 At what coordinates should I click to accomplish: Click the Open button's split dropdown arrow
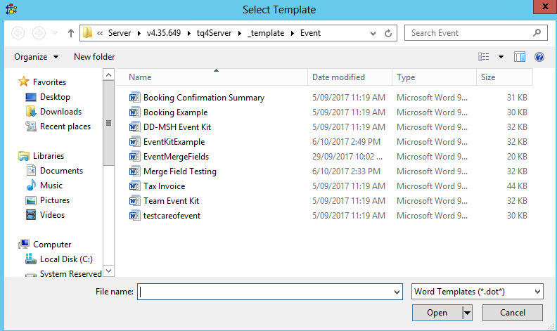coord(467,313)
